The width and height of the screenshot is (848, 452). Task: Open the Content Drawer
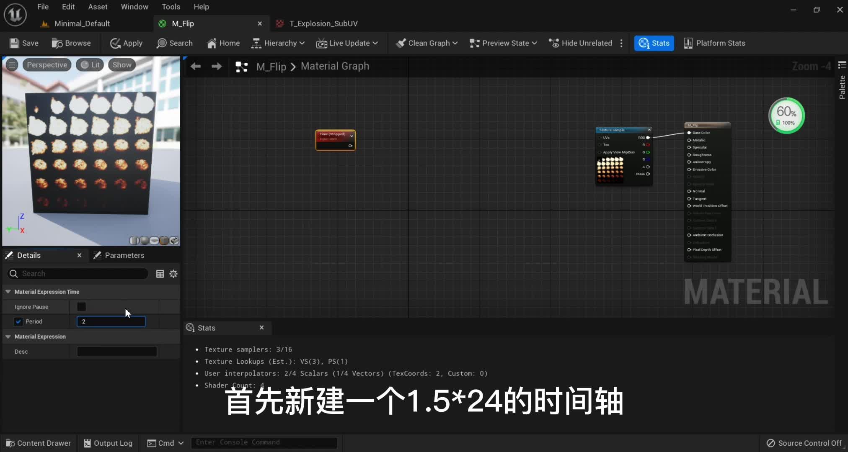[38, 443]
